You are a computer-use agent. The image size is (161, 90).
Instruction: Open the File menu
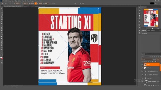[4, 1]
